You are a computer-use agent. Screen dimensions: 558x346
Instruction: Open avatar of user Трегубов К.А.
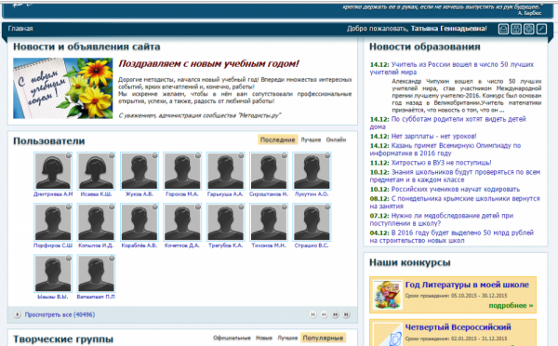pos(225,222)
